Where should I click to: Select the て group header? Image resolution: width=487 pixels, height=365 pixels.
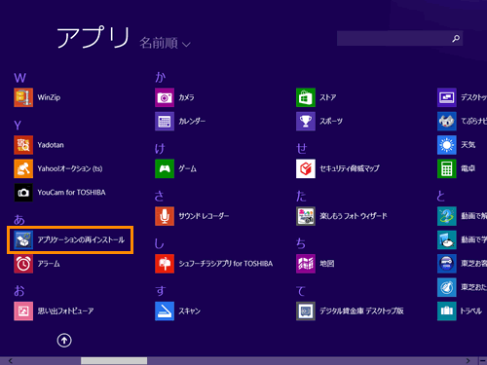[301, 291]
